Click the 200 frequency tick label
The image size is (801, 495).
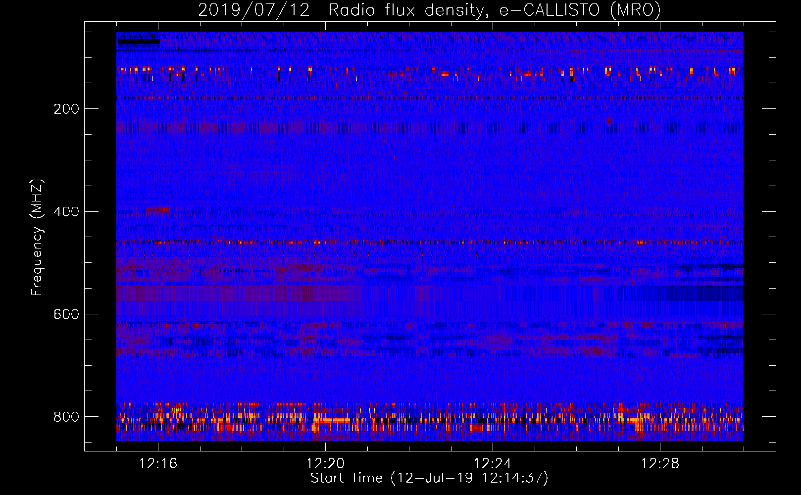pyautogui.click(x=66, y=109)
